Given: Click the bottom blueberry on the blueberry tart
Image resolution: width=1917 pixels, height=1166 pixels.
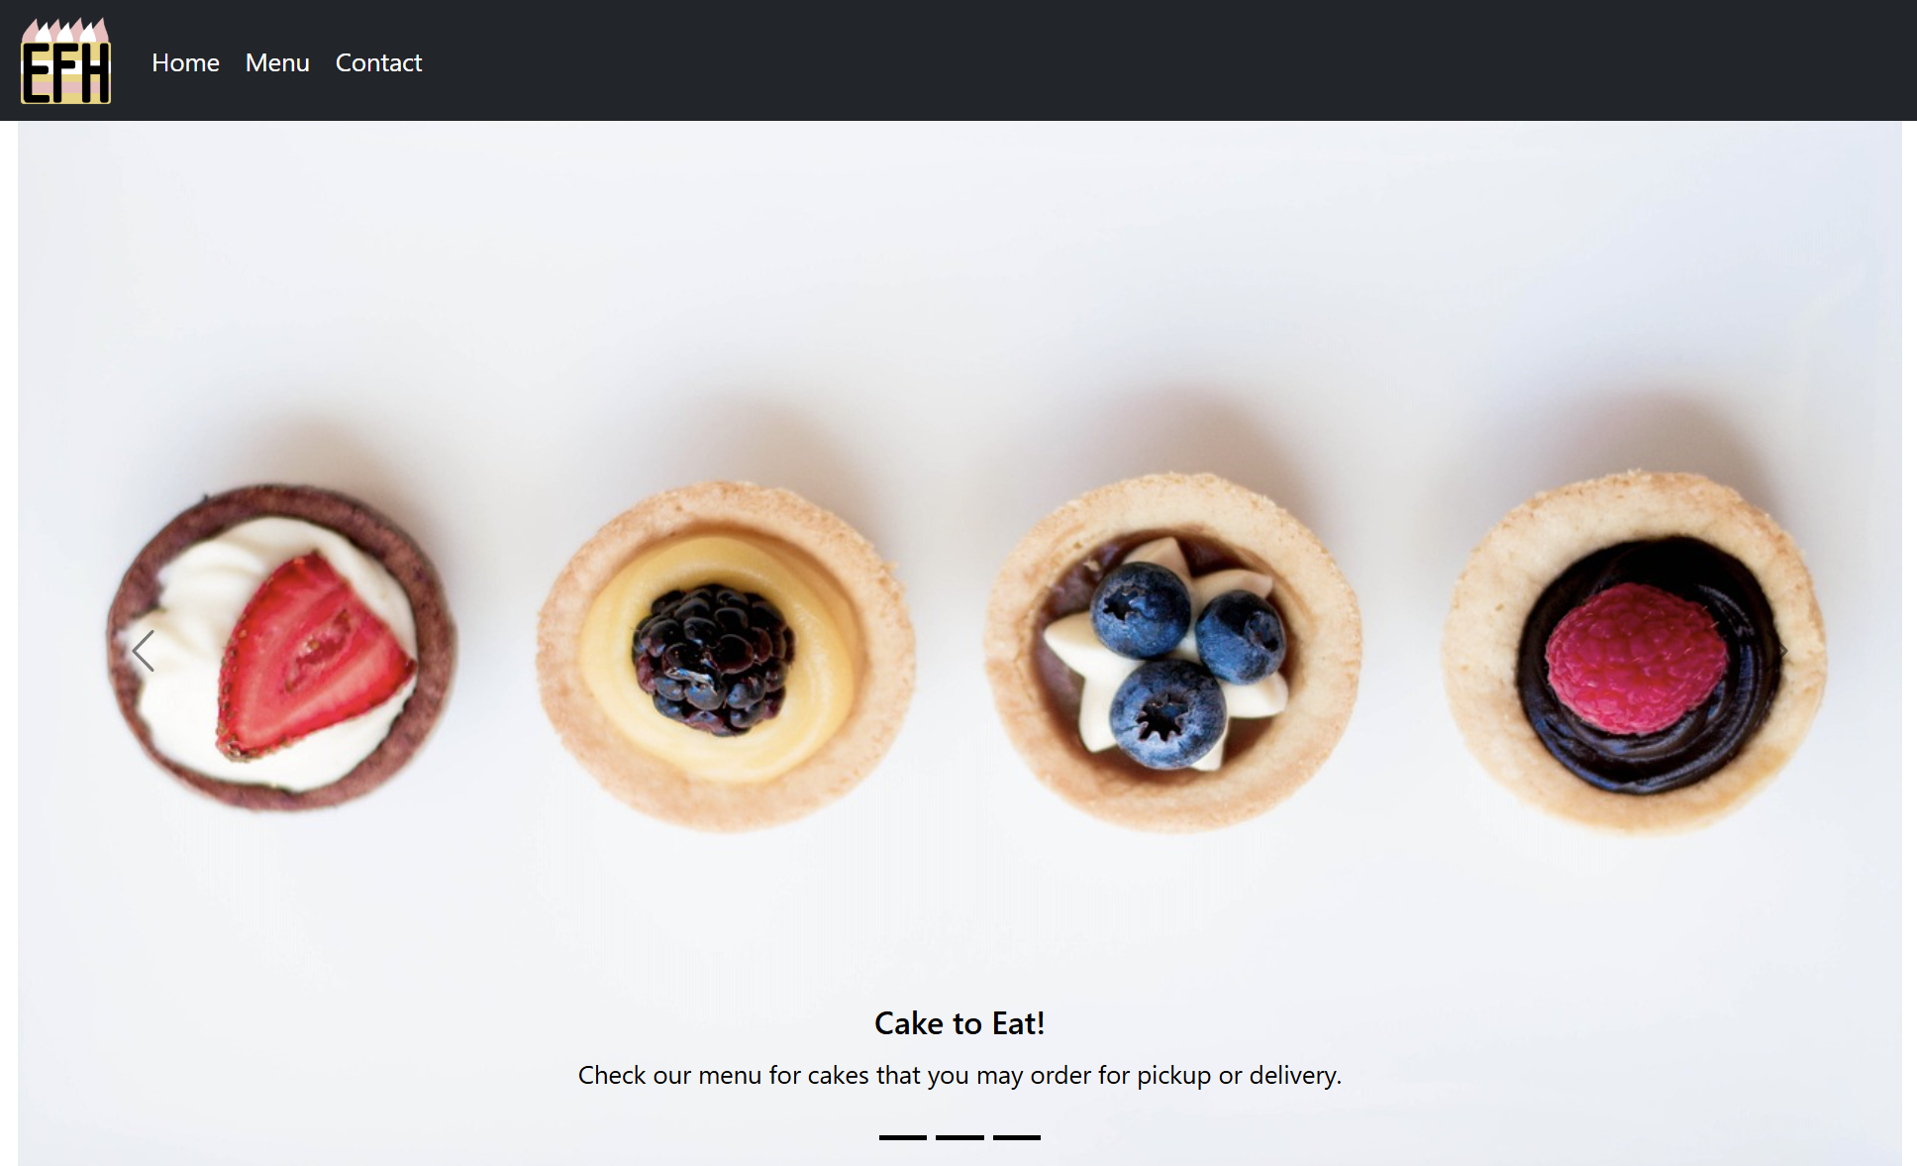Looking at the screenshot, I should (1167, 713).
